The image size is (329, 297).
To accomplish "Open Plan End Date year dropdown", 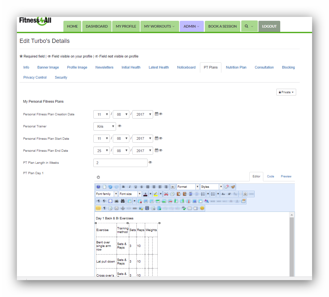I will (x=143, y=150).
